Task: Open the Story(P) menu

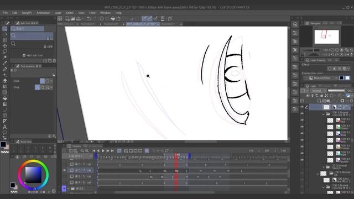Action: point(27,13)
